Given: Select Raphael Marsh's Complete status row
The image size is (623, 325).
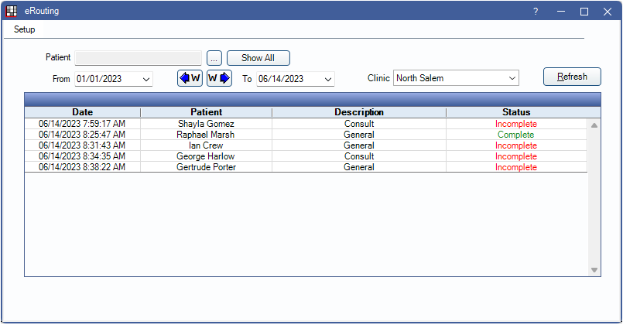Looking at the screenshot, I should (x=515, y=135).
